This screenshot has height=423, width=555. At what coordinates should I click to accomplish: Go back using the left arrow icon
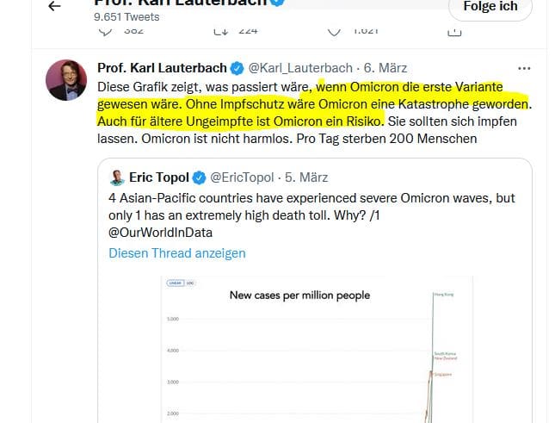[54, 6]
